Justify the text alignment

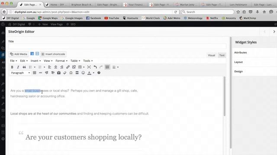35,73
